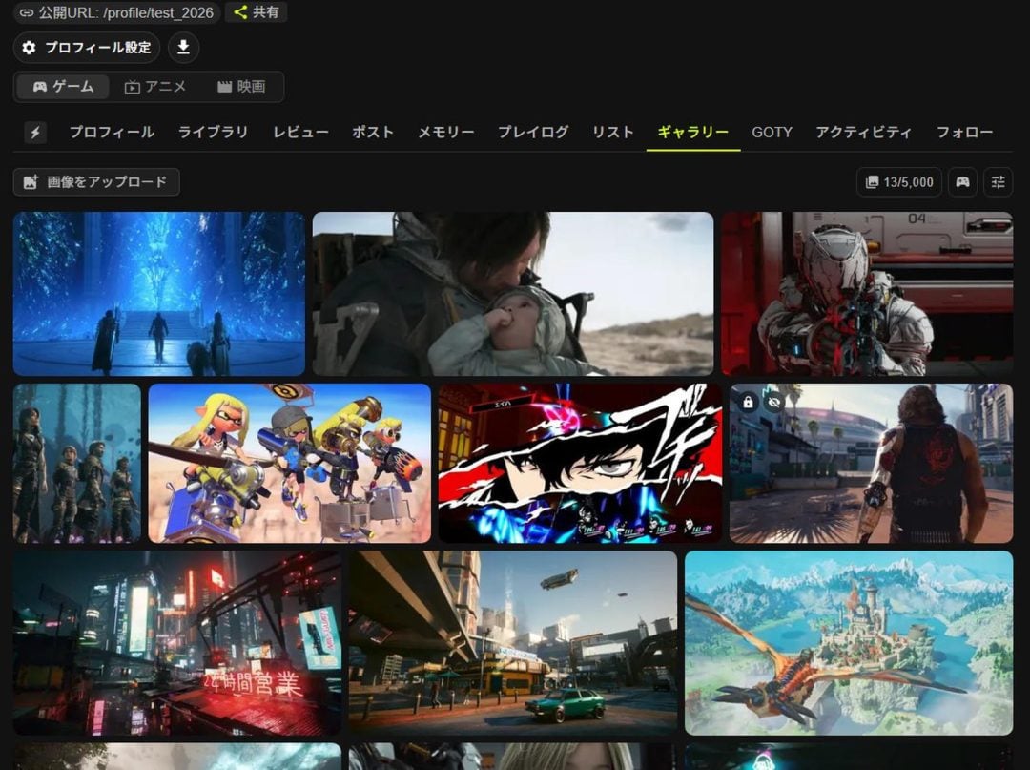Click the 13/5,000 image count button

point(899,182)
